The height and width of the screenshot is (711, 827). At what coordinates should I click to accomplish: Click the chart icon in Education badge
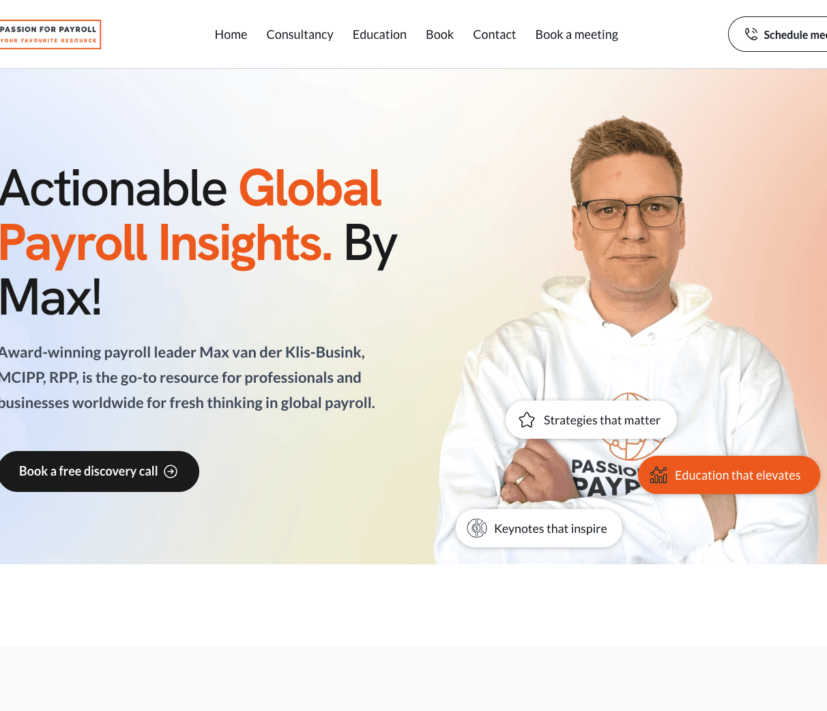click(x=658, y=475)
